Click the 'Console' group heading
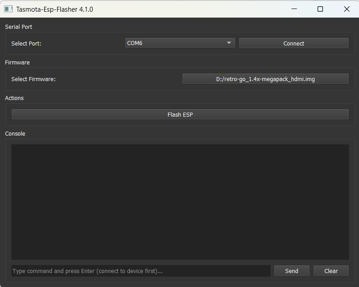The height and width of the screenshot is (287, 359). 15,133
